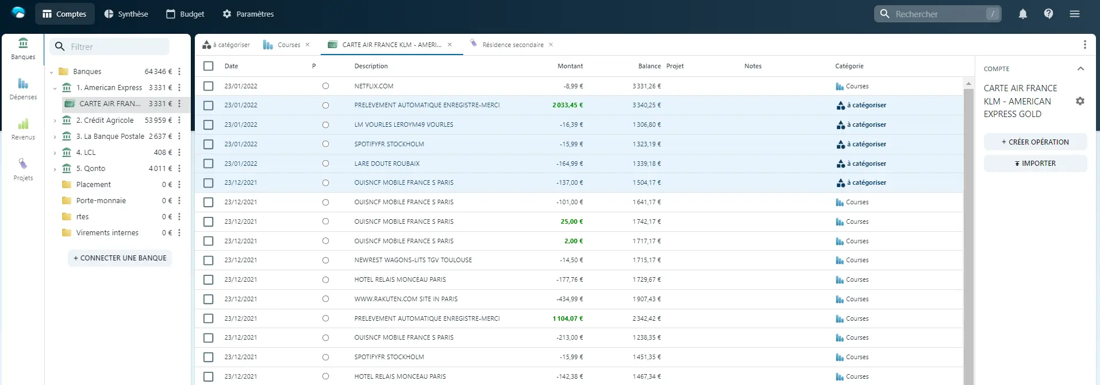Expand the La Banque Postale tree node
Screen dimensions: 1100x385
pyautogui.click(x=55, y=137)
